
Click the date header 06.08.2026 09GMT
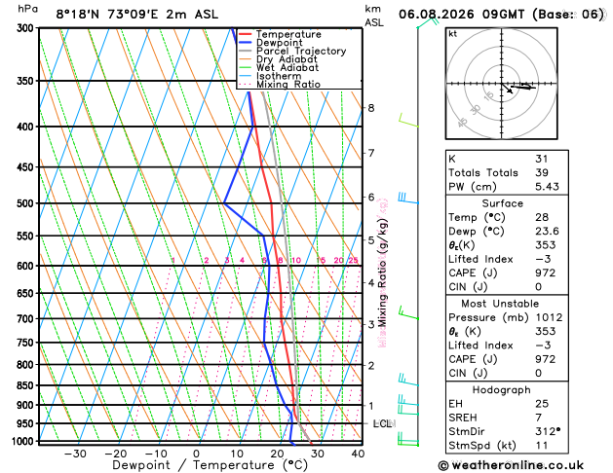(x=461, y=15)
